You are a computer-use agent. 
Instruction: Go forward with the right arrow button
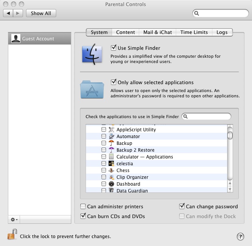pos(18,13)
